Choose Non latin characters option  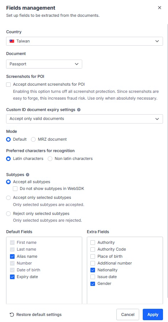point(50,159)
